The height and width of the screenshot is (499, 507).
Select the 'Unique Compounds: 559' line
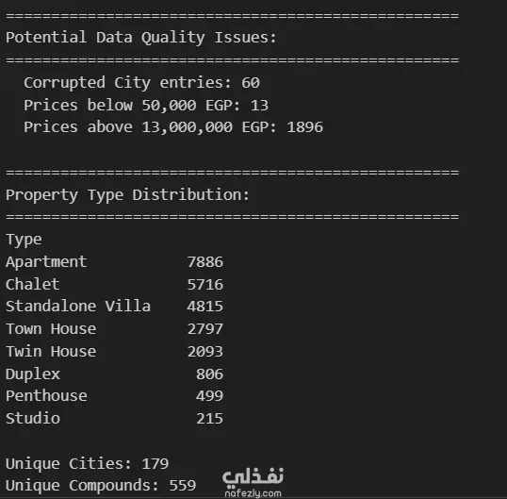[x=101, y=486]
